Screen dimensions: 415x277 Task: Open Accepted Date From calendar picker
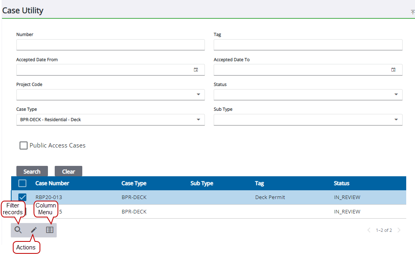point(196,70)
